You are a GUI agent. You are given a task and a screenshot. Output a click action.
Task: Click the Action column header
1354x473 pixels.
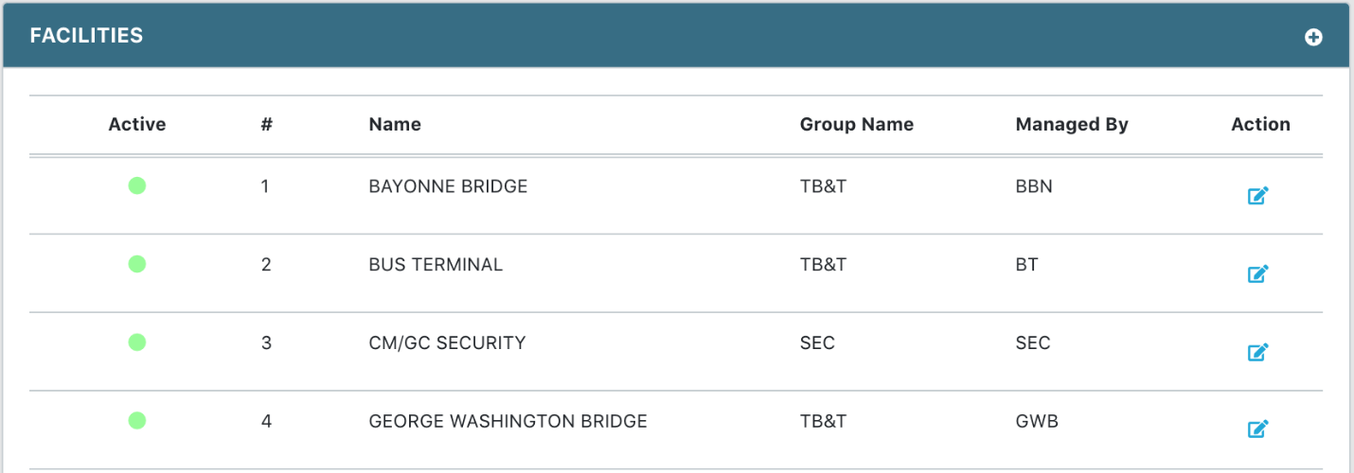[1260, 124]
